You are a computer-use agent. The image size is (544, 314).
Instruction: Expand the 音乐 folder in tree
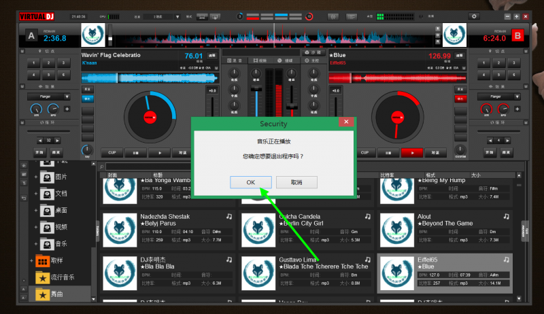[x=36, y=243]
